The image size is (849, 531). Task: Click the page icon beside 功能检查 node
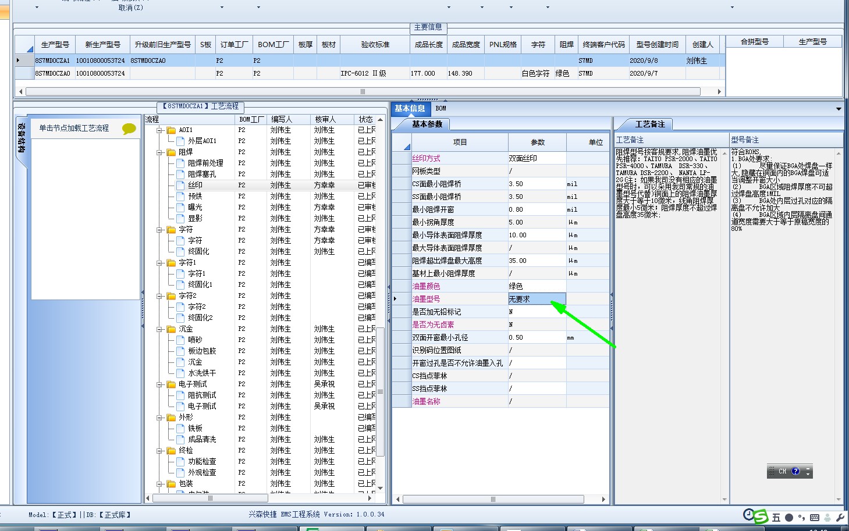pyautogui.click(x=180, y=461)
